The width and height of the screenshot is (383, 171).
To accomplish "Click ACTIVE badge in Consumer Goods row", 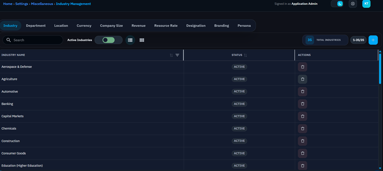I will coord(239,154).
